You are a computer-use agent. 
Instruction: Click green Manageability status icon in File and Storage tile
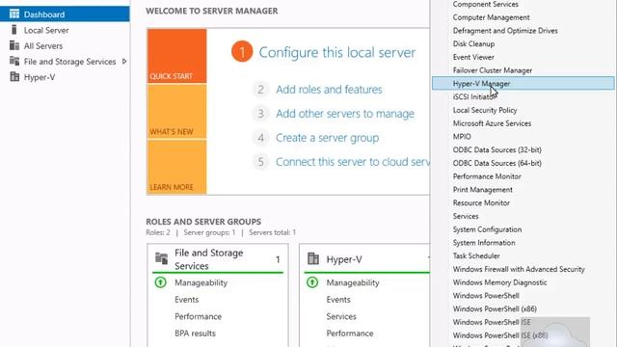point(161,282)
